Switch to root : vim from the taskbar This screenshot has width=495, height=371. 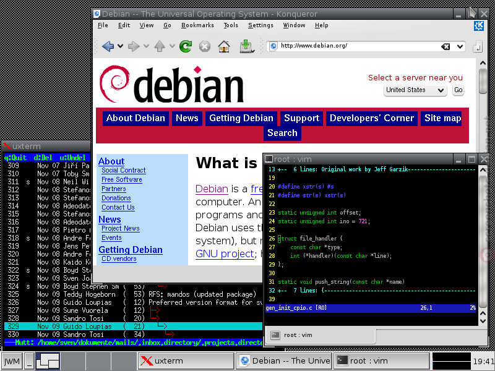(x=381, y=361)
